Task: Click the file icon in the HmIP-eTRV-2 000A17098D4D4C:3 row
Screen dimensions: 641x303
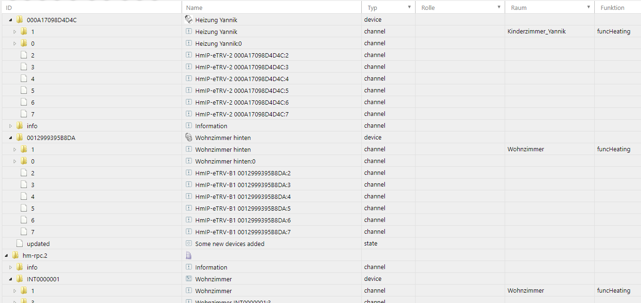Action: click(24, 67)
